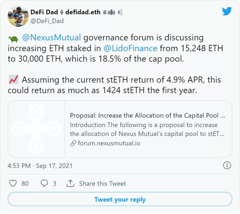240x214 pixels.
Task: Open replies via speech bubble icon
Action: tap(44, 183)
